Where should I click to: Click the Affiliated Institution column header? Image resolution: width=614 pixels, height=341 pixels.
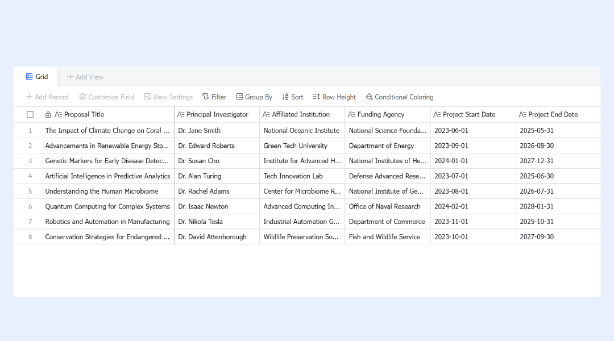pyautogui.click(x=302, y=115)
